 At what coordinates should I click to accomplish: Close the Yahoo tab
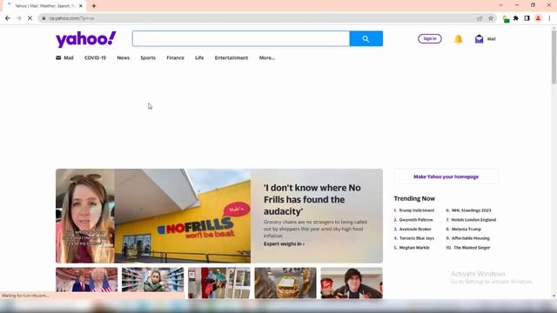pos(81,6)
